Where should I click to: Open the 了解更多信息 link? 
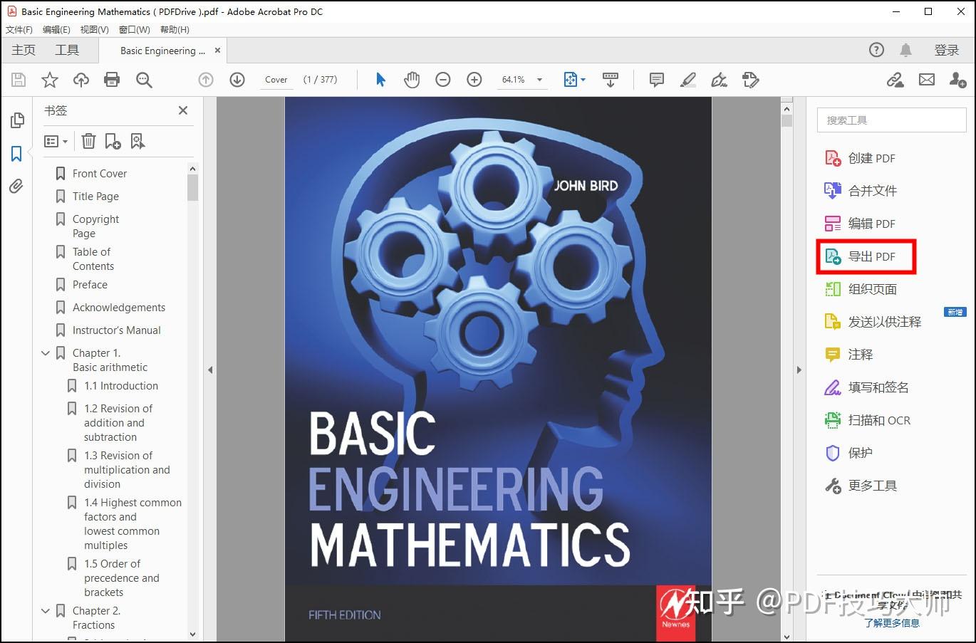(x=891, y=623)
